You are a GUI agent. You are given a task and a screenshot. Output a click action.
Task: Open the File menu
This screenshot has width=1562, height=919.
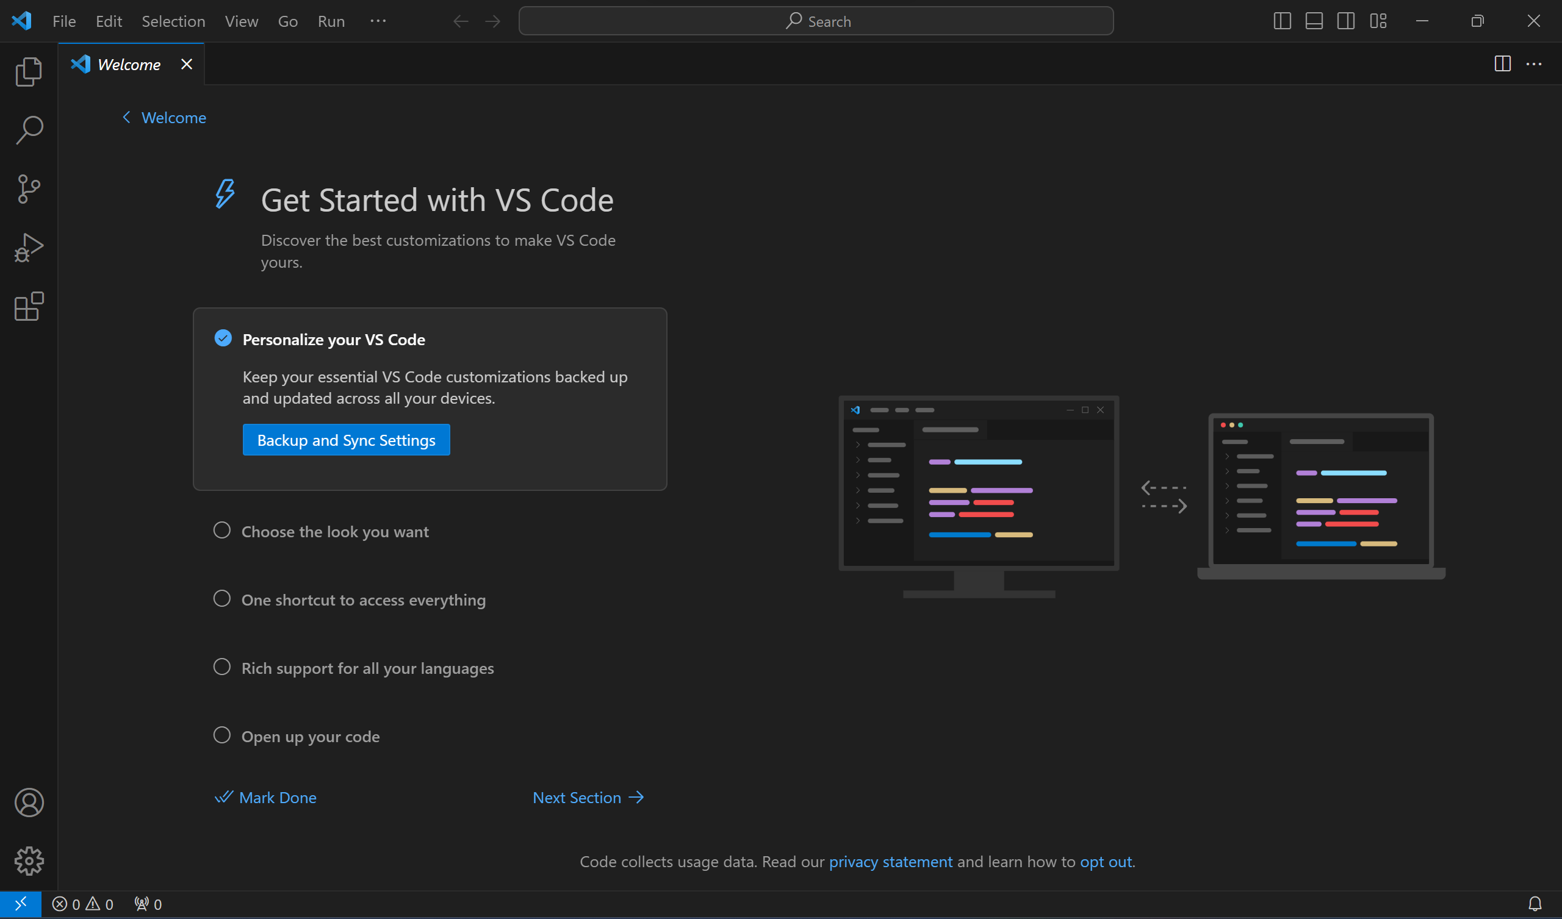point(64,22)
